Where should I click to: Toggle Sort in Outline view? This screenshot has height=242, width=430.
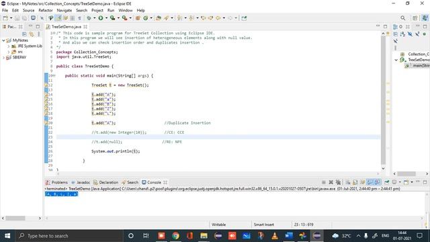point(402,34)
